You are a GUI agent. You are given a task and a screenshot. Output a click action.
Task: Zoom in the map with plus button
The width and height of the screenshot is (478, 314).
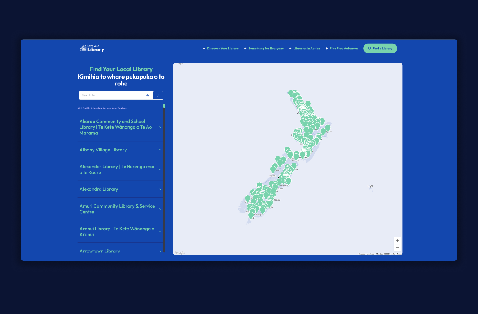(398, 241)
